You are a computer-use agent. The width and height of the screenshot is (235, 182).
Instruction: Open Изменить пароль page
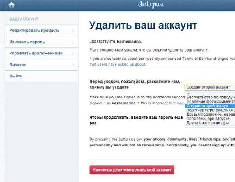coord(42,42)
